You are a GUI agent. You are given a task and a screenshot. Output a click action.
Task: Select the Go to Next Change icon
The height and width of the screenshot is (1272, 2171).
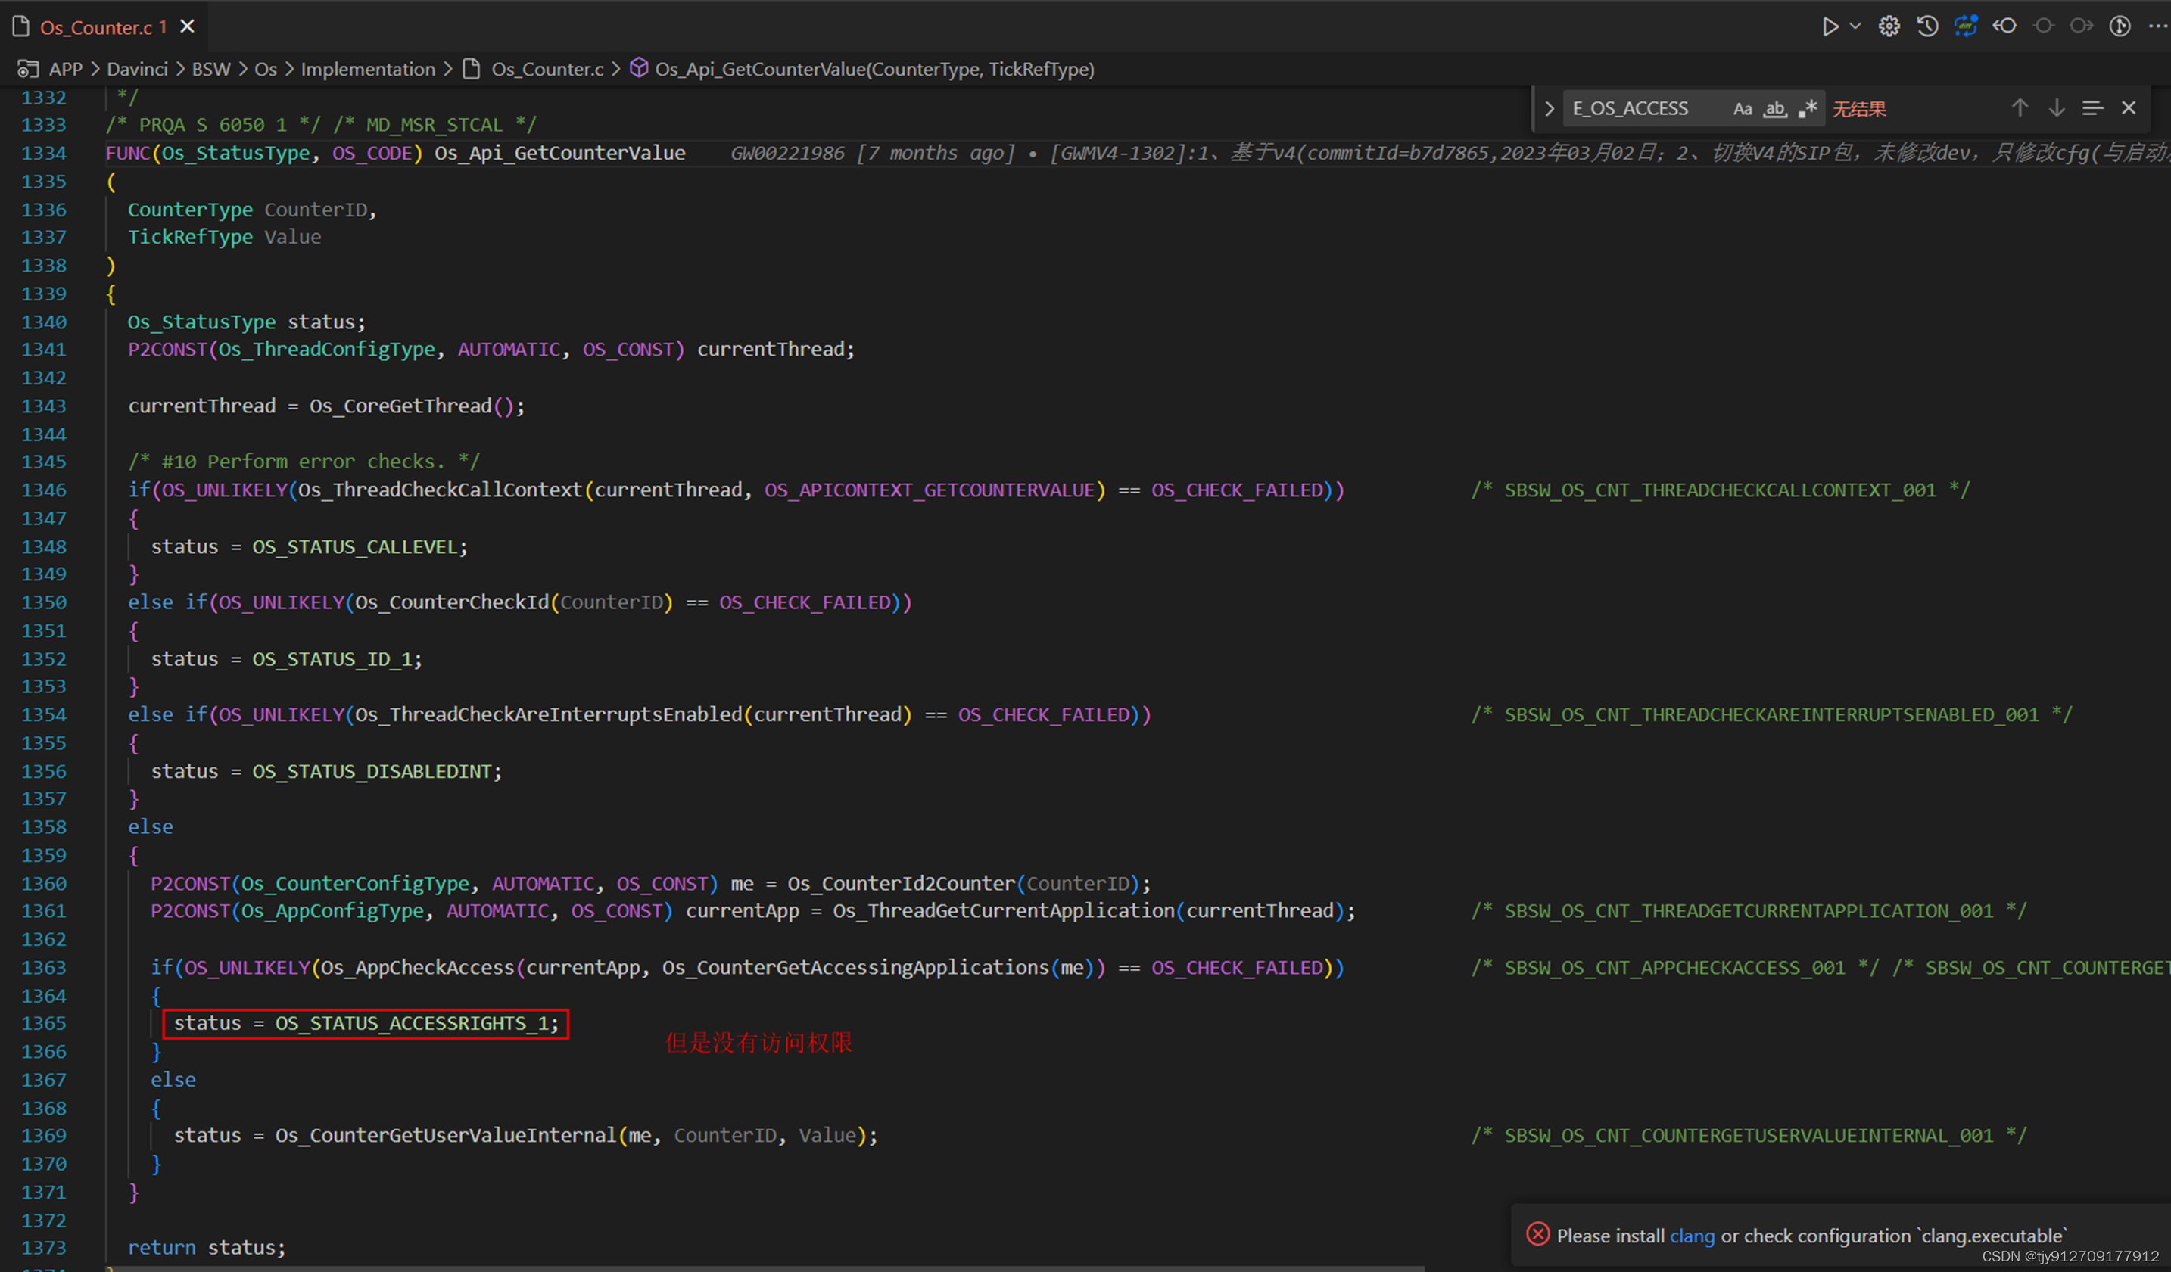pos(2082,26)
